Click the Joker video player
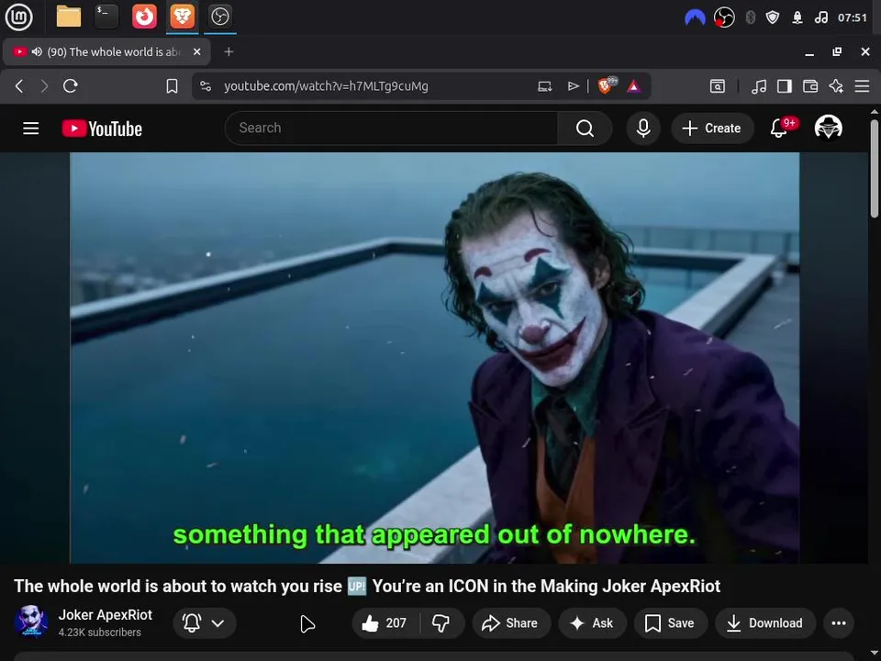This screenshot has width=881, height=661. pyautogui.click(x=434, y=357)
